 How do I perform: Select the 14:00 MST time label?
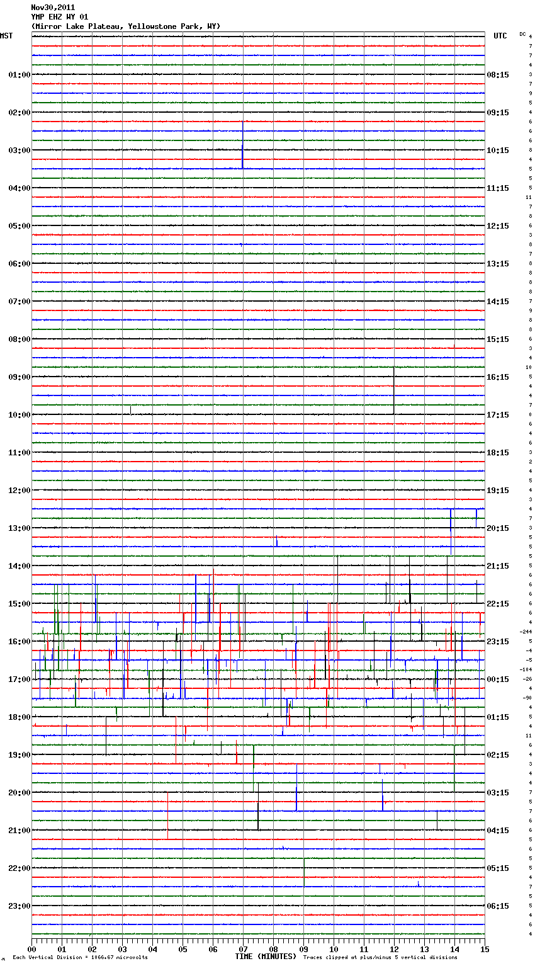[19, 566]
